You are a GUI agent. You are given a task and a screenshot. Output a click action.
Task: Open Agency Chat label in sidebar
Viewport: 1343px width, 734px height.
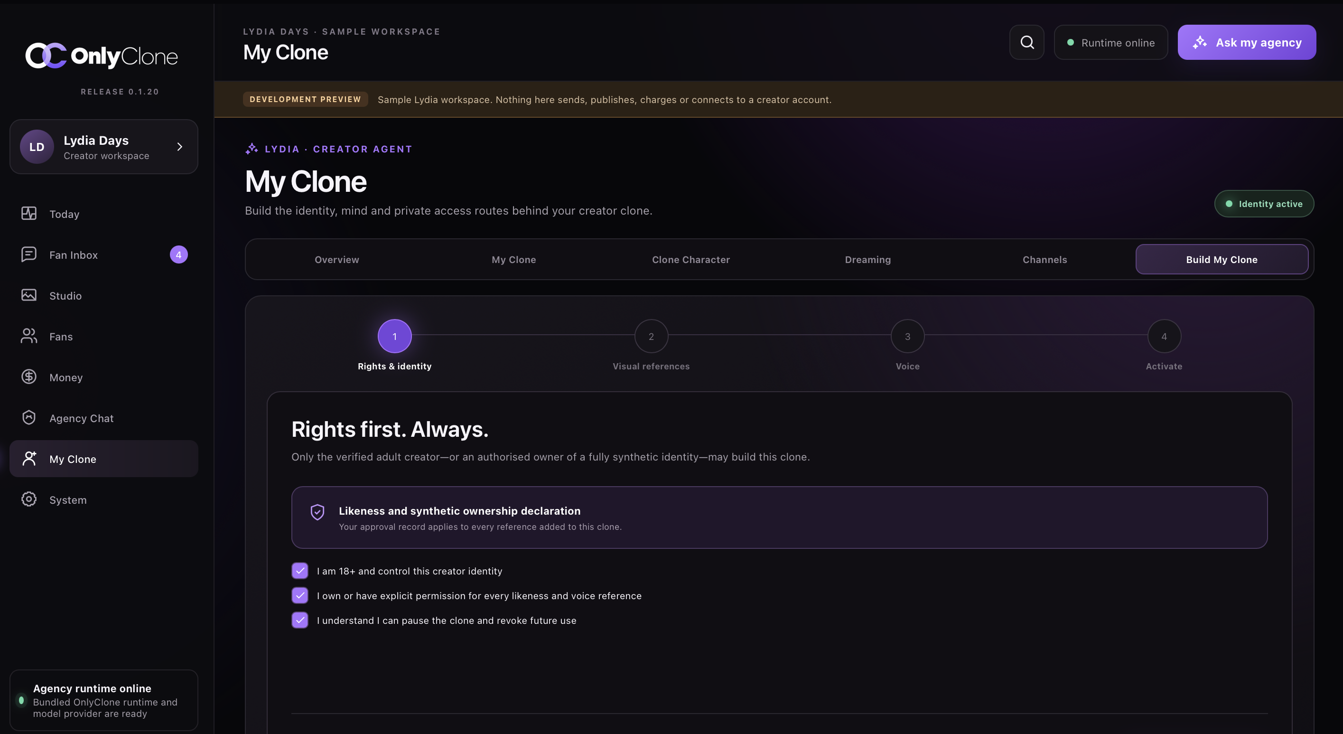click(x=81, y=418)
